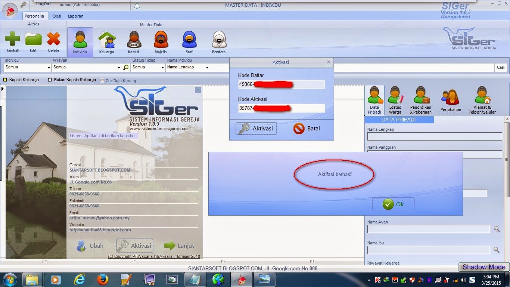Image resolution: width=510 pixels, height=287 pixels.
Task: Click Lanjut on license splash
Action: click(x=179, y=246)
